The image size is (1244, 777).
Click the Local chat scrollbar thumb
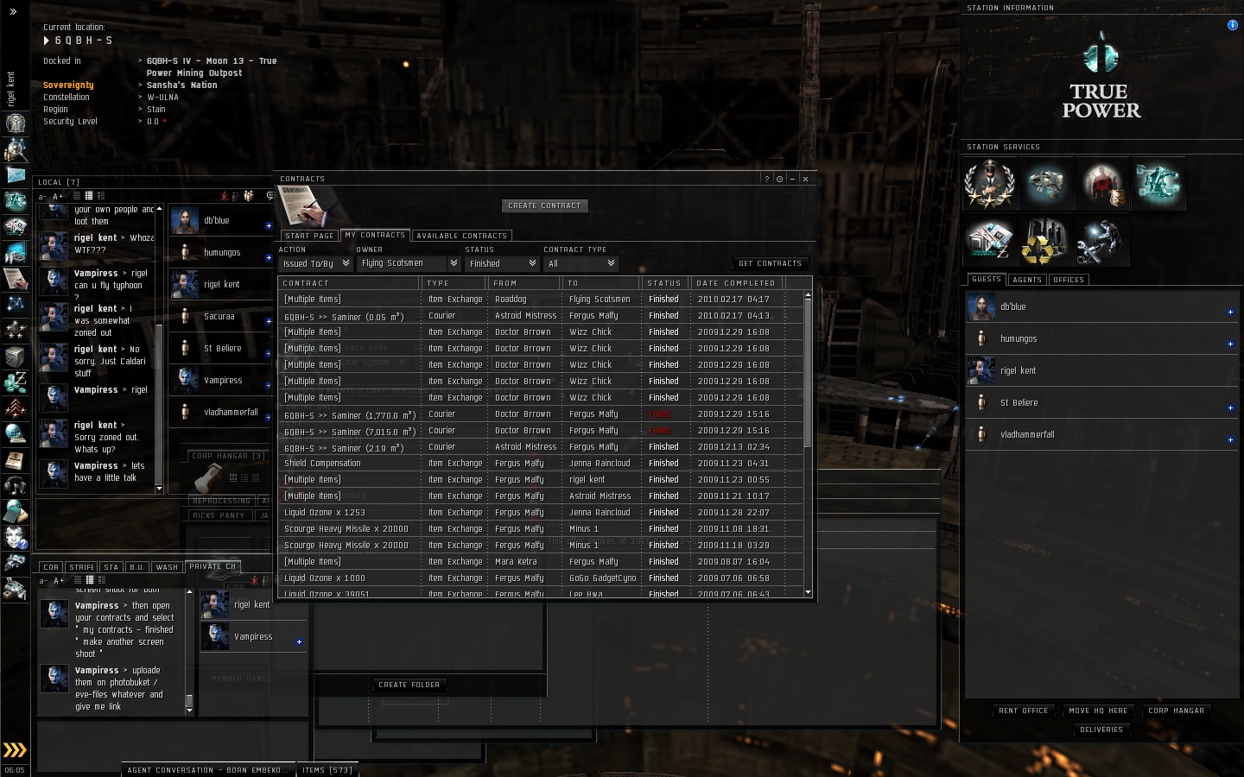point(159,403)
